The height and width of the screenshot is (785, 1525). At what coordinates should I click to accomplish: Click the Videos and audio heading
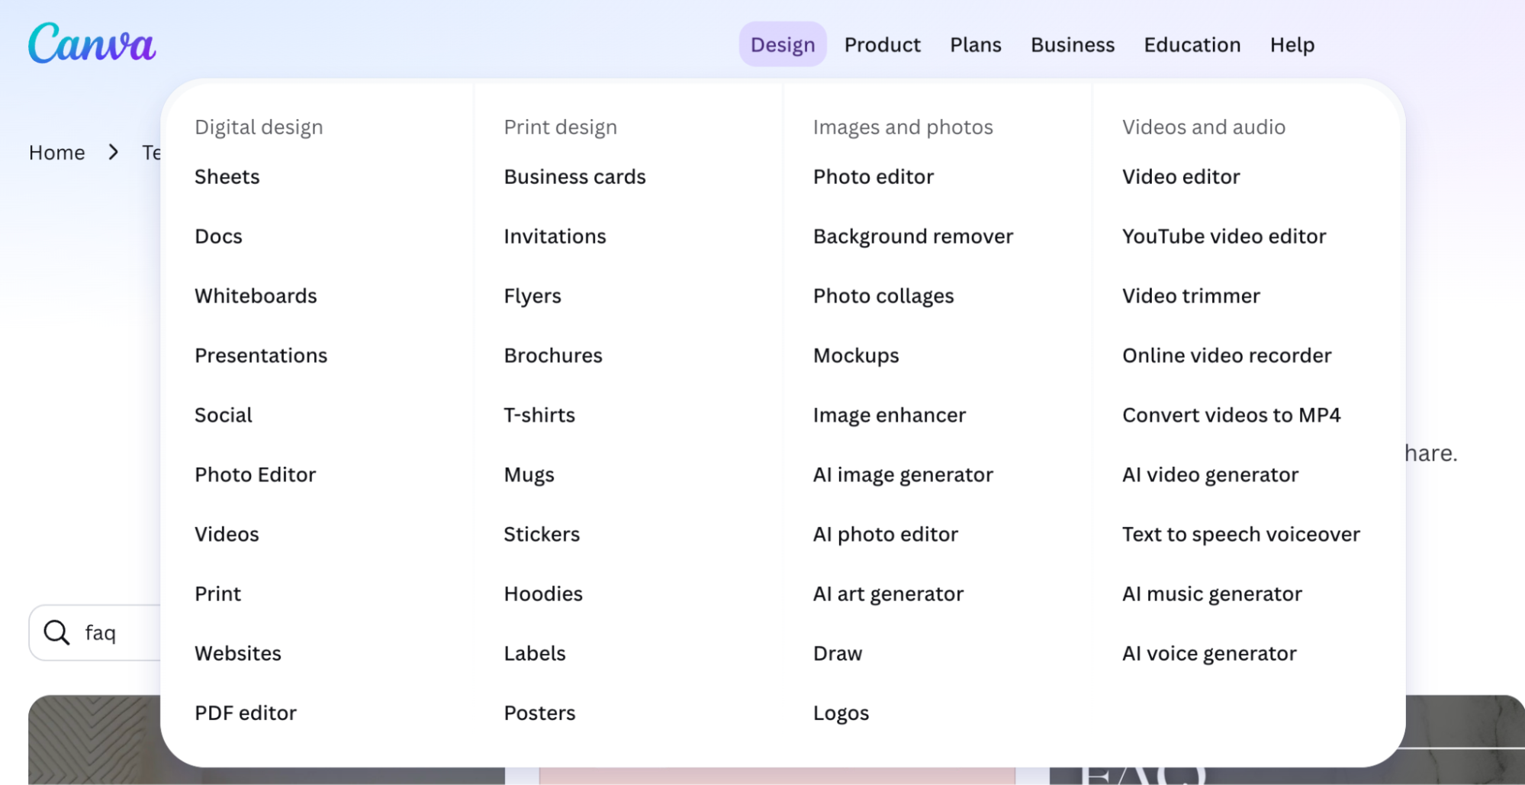[1204, 127]
